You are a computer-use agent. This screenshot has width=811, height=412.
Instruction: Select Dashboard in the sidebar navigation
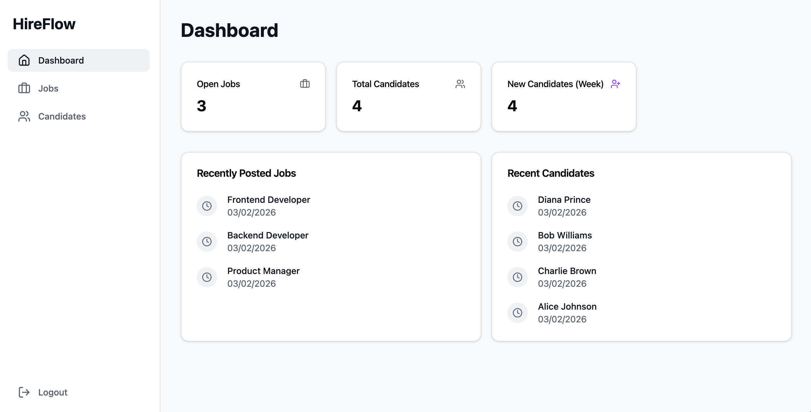tap(79, 60)
